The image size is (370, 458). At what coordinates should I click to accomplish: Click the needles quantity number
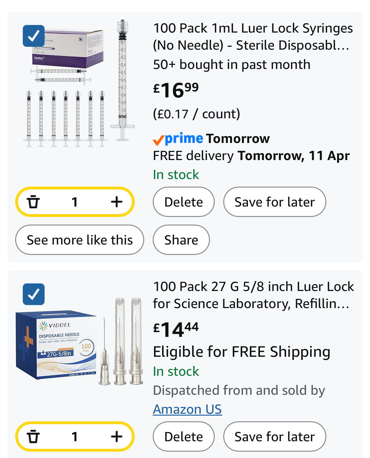[x=75, y=436]
